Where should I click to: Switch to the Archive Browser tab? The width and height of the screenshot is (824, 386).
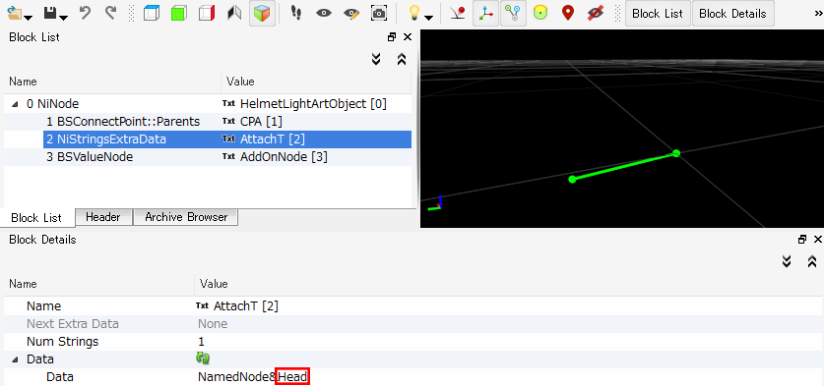[x=186, y=217]
